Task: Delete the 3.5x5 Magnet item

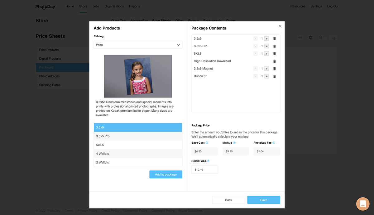Action: pos(275,69)
